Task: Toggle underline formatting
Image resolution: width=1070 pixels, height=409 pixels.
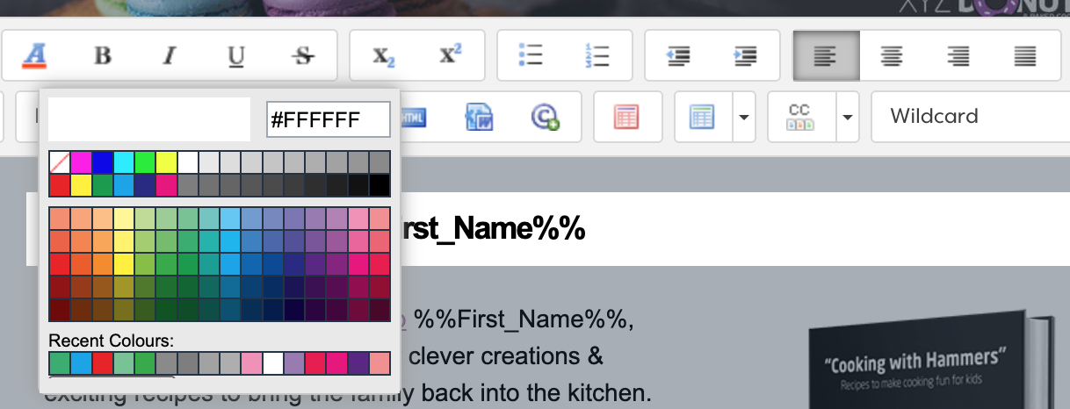Action: click(236, 57)
